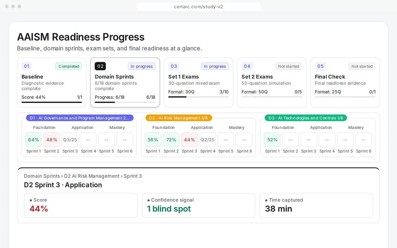397x248 pixels.
Task: Open D1 Sprint 1 tile showing 64%
Action: (x=33, y=140)
